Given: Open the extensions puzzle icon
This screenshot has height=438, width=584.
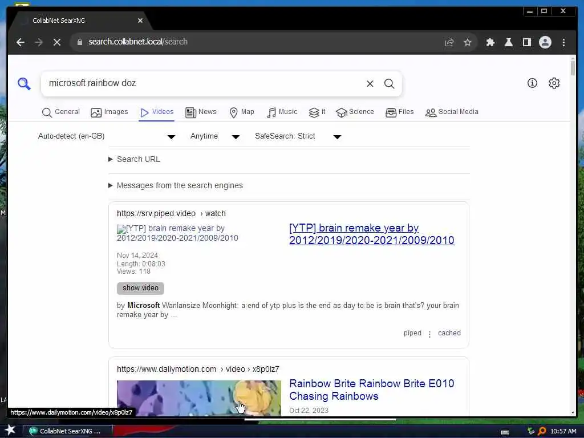Looking at the screenshot, I should 490,42.
